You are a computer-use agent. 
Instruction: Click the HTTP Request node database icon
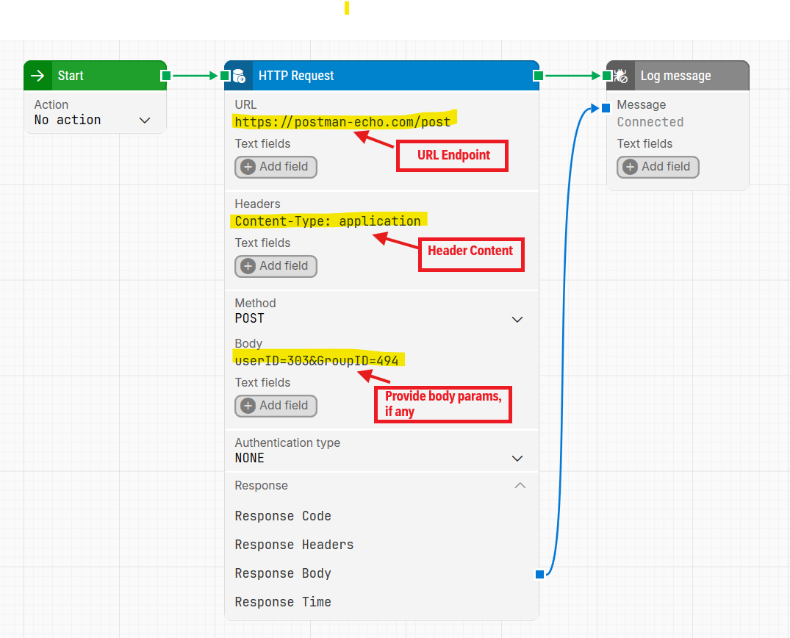[x=239, y=76]
